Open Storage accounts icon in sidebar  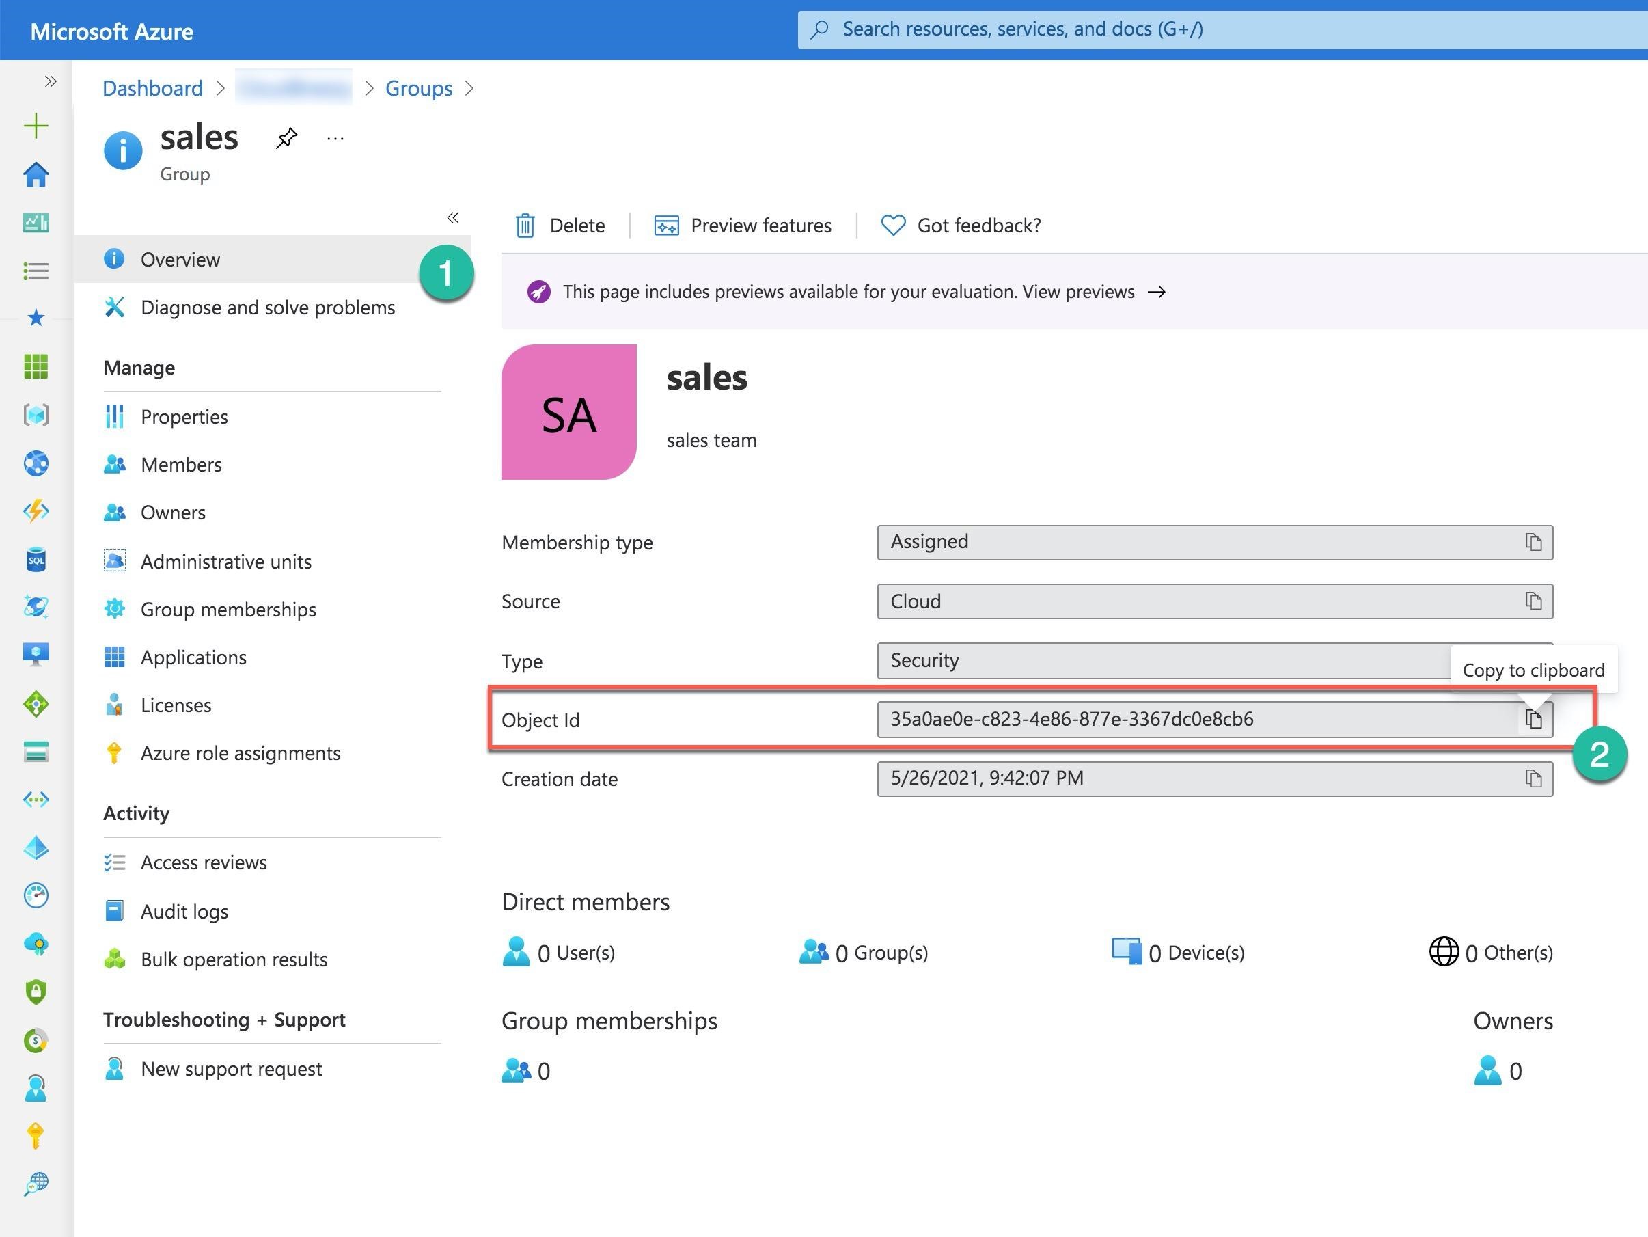pyautogui.click(x=36, y=751)
